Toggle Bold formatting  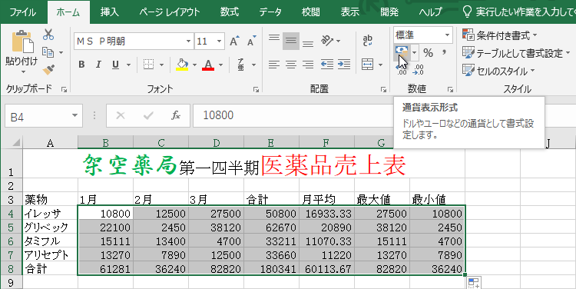81,65
